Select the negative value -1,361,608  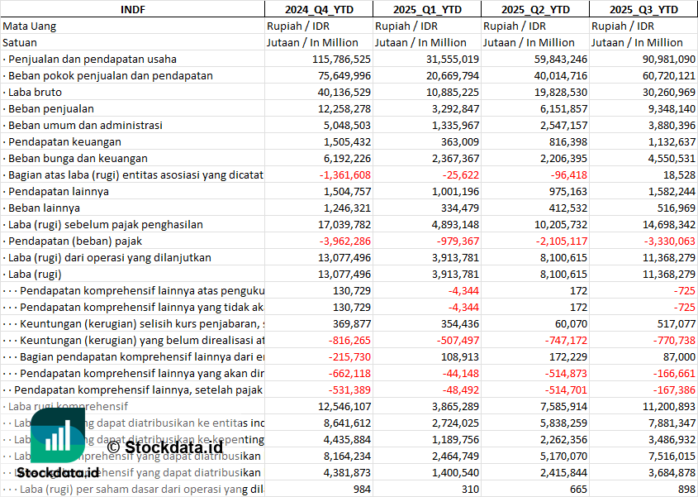click(345, 174)
